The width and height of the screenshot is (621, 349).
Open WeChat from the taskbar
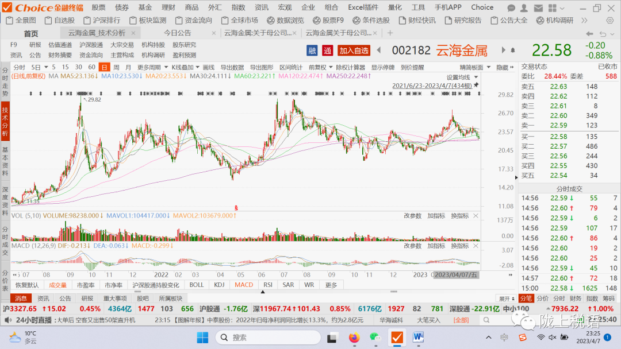coord(375,337)
